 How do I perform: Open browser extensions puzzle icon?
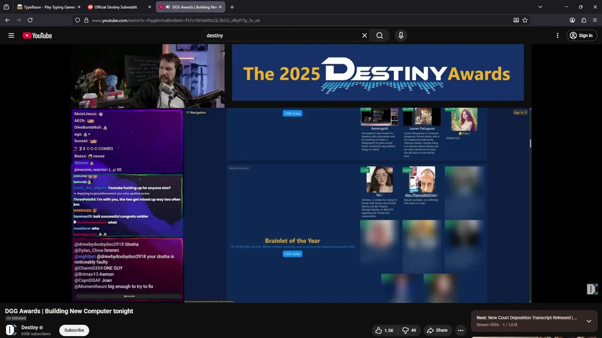point(584,20)
